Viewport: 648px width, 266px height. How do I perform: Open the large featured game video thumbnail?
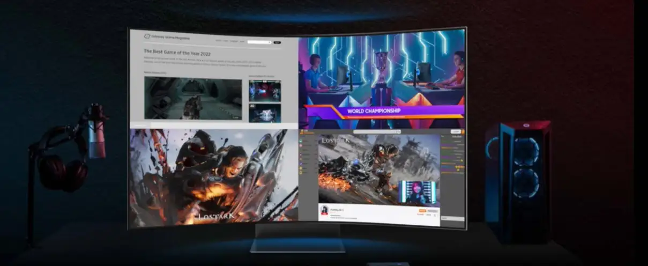[193, 98]
